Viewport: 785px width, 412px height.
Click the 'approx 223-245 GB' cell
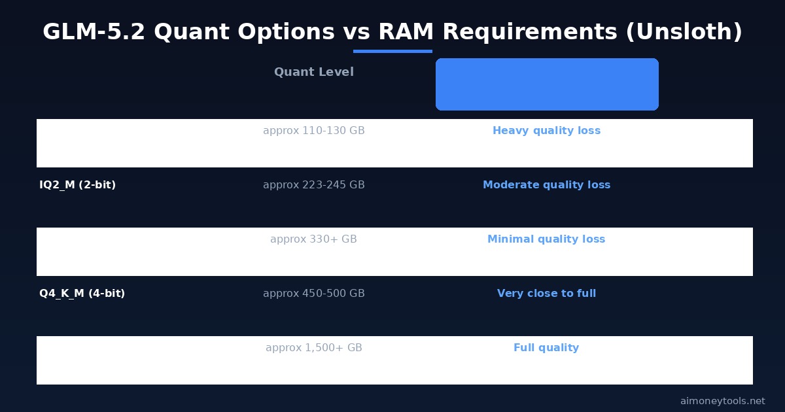[x=314, y=185]
